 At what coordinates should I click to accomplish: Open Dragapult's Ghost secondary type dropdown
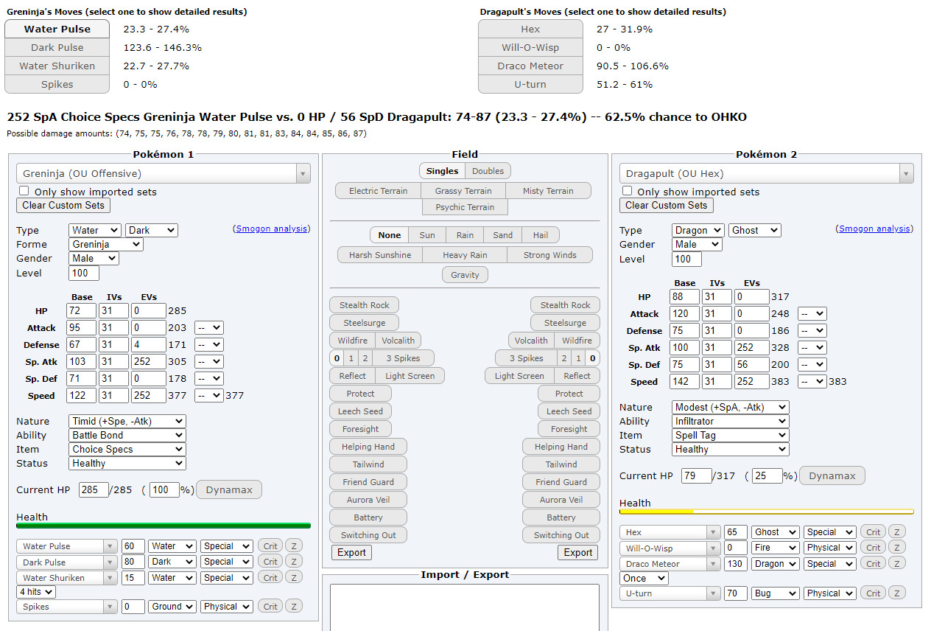click(x=755, y=230)
